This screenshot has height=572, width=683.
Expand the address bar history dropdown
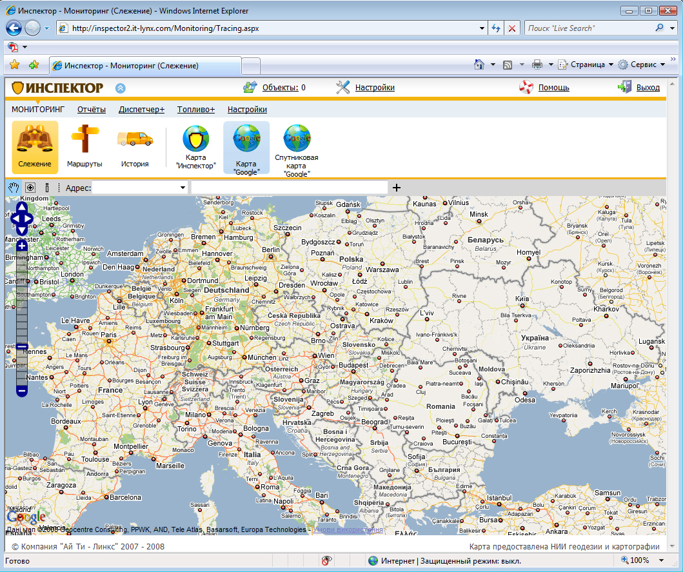(482, 28)
